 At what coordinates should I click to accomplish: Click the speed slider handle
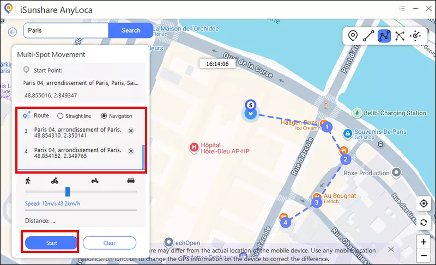pos(68,192)
